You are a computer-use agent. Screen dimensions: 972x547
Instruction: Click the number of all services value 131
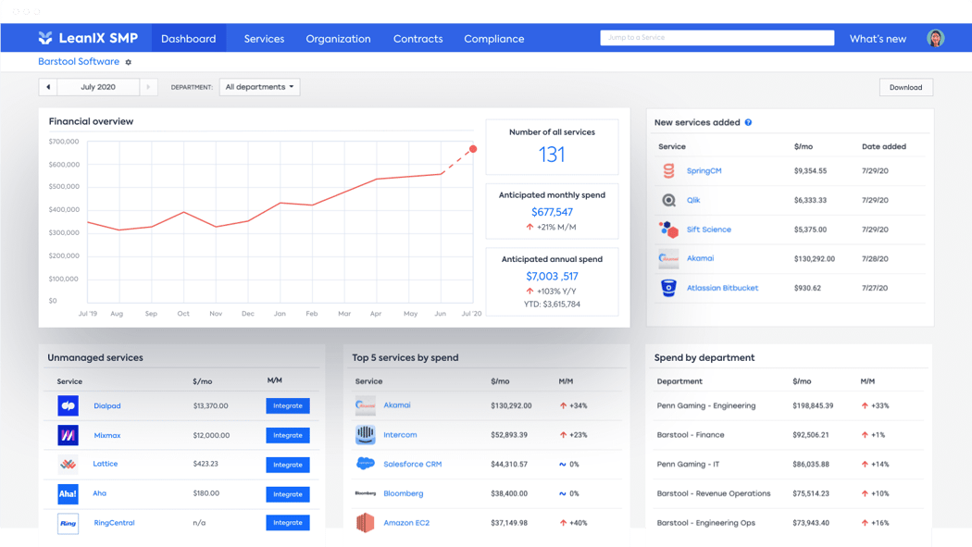(x=552, y=155)
